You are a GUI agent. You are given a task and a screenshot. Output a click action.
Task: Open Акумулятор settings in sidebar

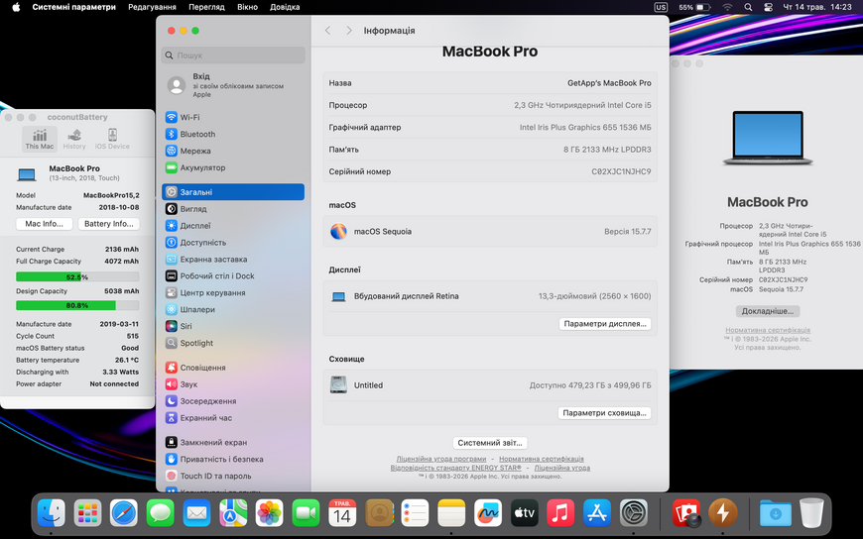pos(233,167)
